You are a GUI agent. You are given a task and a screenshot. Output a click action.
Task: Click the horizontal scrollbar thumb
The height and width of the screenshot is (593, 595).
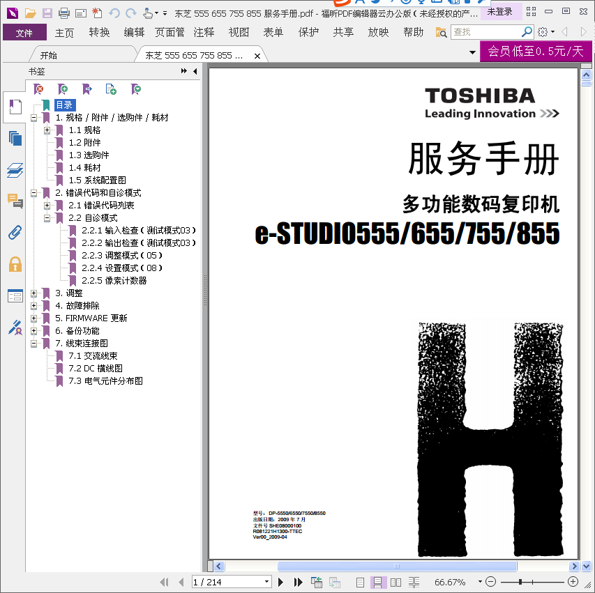point(397,566)
